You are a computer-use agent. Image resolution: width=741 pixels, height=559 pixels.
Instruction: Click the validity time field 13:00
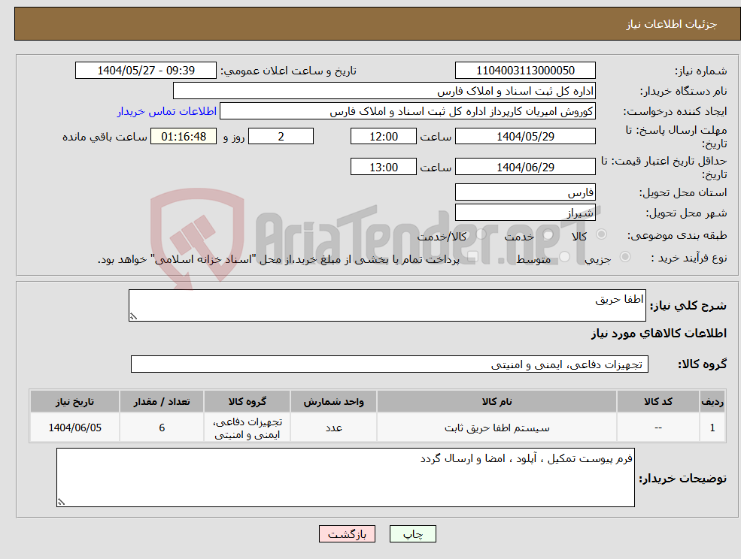tap(383, 167)
